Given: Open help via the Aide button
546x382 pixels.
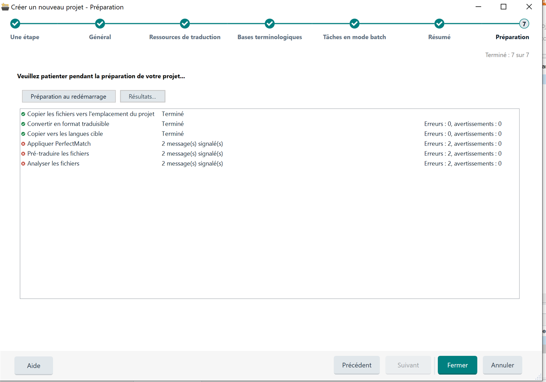Looking at the screenshot, I should tap(34, 365).
